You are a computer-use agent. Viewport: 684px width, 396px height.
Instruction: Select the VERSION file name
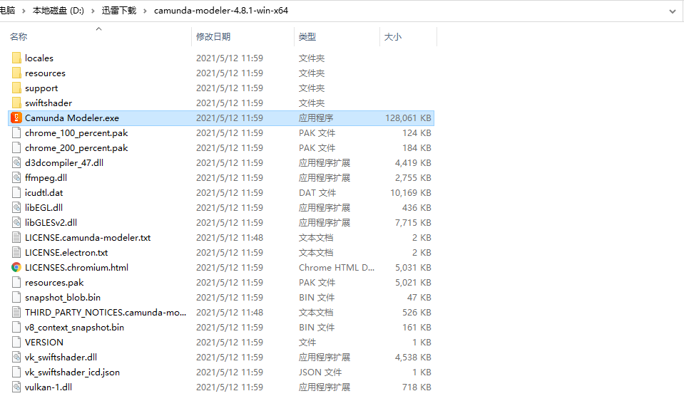point(44,342)
